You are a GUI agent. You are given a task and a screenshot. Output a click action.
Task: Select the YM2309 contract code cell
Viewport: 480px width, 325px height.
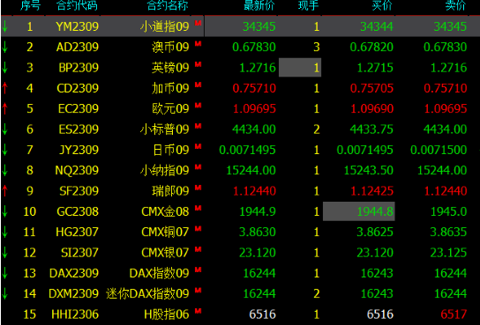(77, 26)
